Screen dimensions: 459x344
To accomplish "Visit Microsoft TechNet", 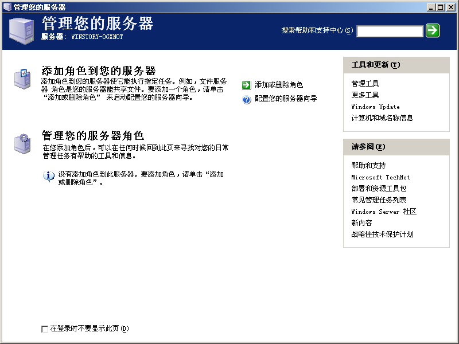I will [380, 177].
